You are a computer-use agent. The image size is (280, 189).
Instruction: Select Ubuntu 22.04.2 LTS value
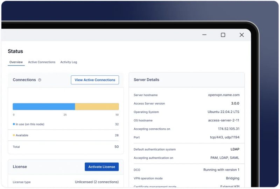(x=223, y=112)
